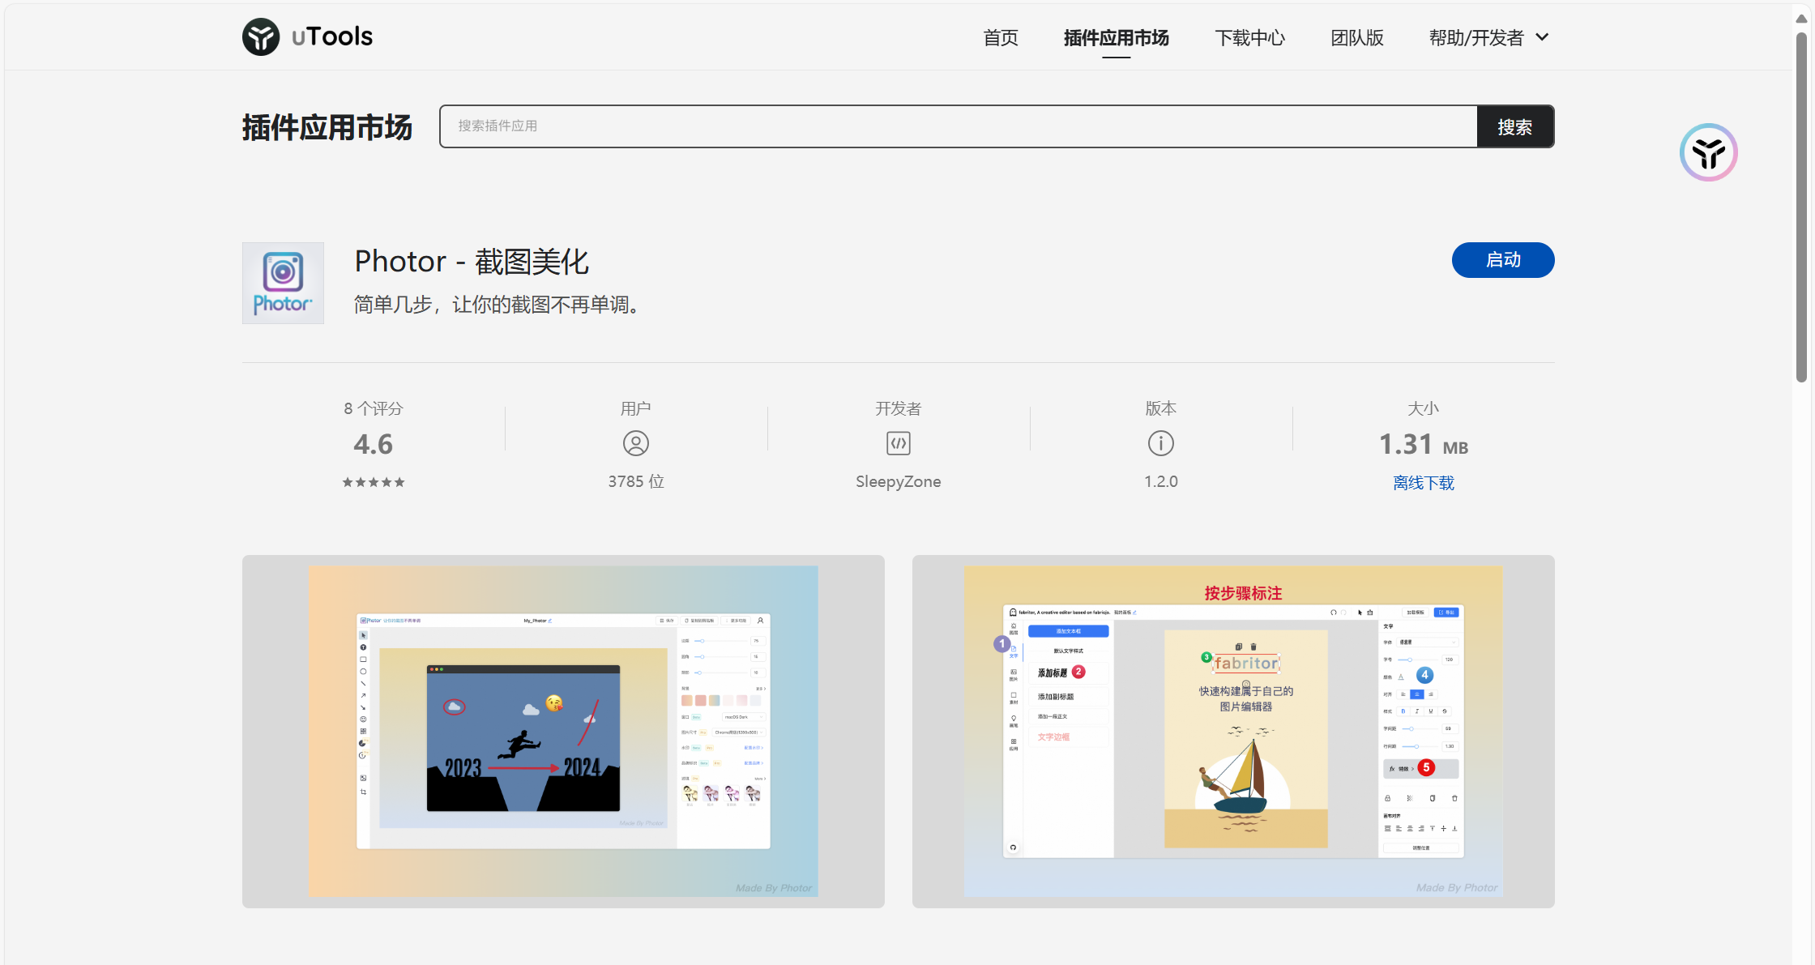Click the version info icon under 版本
Image resolution: width=1815 pixels, height=965 pixels.
click(1161, 443)
